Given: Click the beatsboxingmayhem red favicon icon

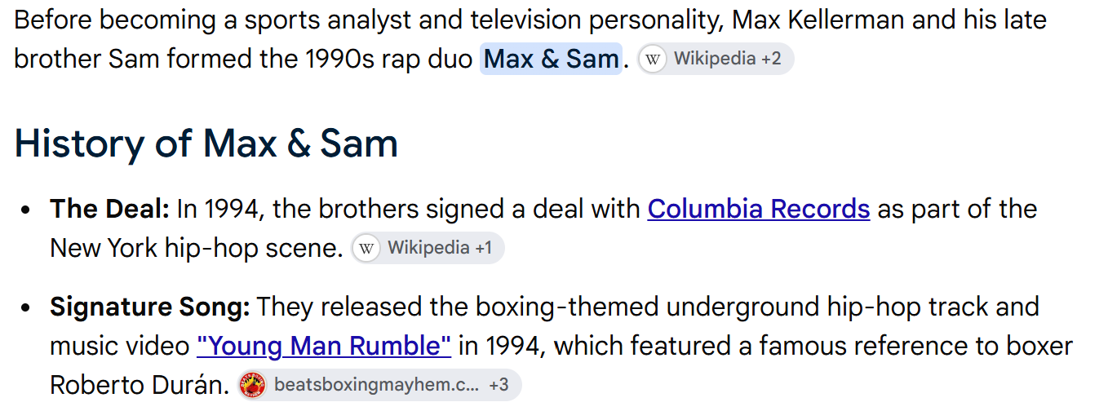Looking at the screenshot, I should tap(253, 385).
